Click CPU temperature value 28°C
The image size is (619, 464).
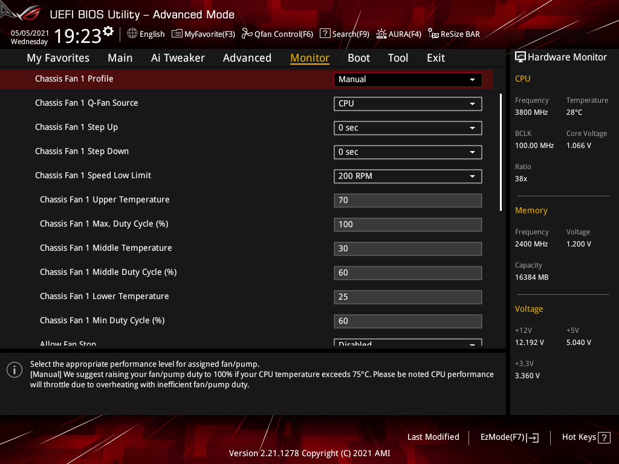pos(574,112)
